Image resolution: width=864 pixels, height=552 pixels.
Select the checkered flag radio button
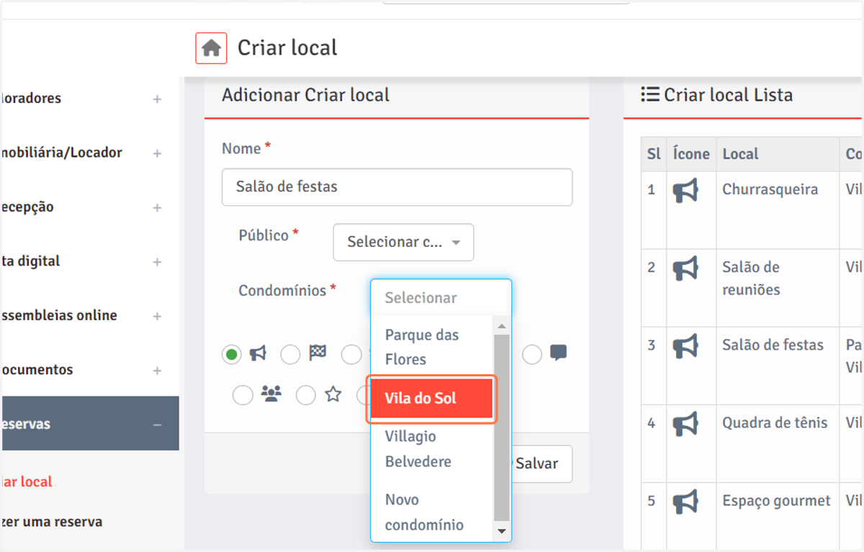coord(290,354)
